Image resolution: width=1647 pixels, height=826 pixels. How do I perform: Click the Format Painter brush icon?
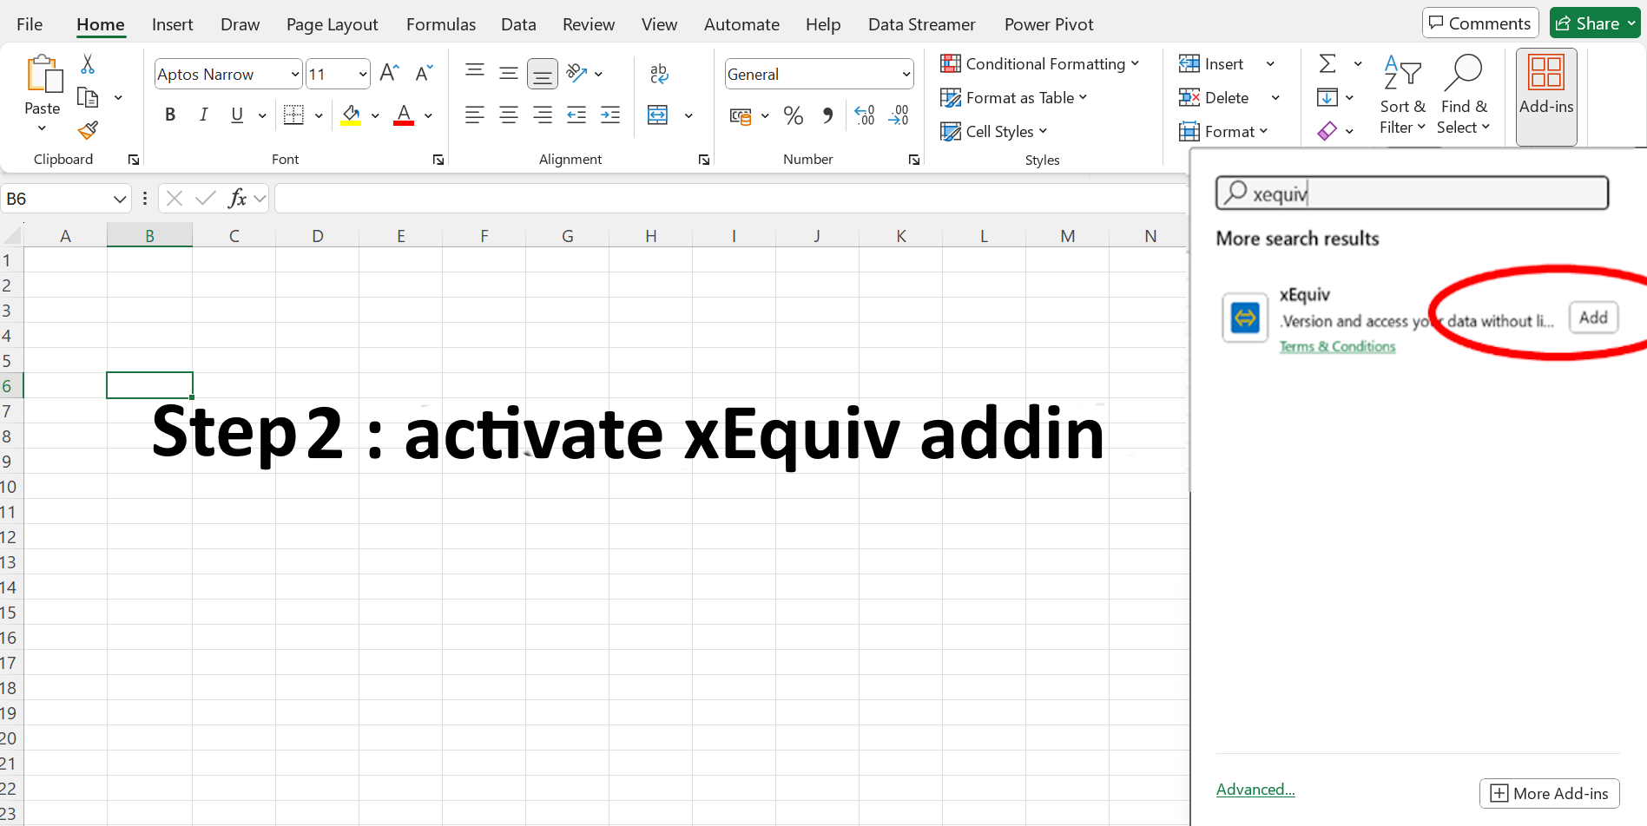tap(88, 131)
